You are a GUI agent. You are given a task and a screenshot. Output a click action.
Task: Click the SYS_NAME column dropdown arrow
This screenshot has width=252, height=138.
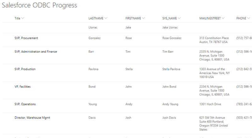tap(179, 18)
